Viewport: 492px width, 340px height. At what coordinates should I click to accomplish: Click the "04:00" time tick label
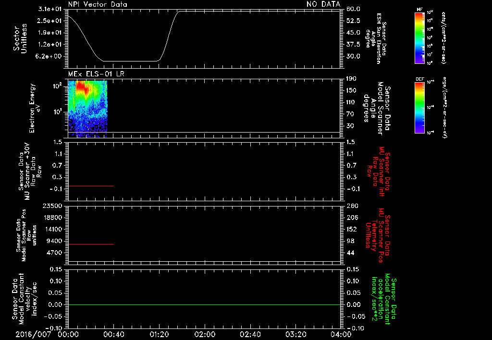pos(341,334)
